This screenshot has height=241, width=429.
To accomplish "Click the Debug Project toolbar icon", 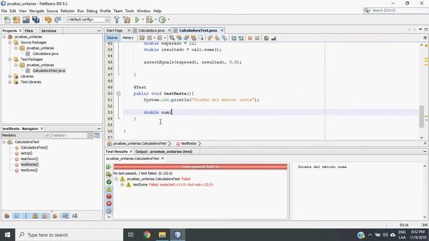I will point(149,19).
